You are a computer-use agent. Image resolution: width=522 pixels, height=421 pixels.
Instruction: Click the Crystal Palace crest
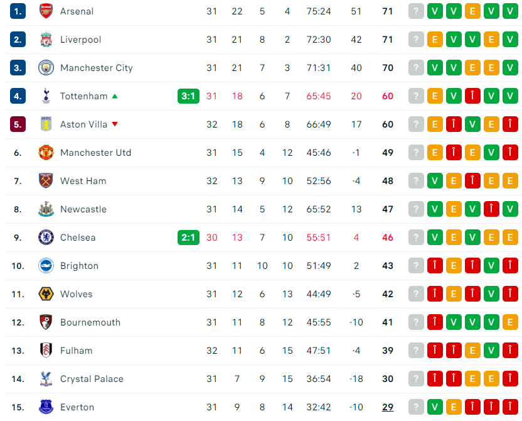point(46,379)
